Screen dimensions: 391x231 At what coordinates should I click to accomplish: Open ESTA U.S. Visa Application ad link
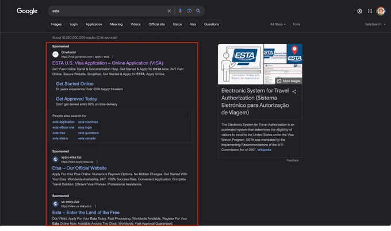coord(108,63)
